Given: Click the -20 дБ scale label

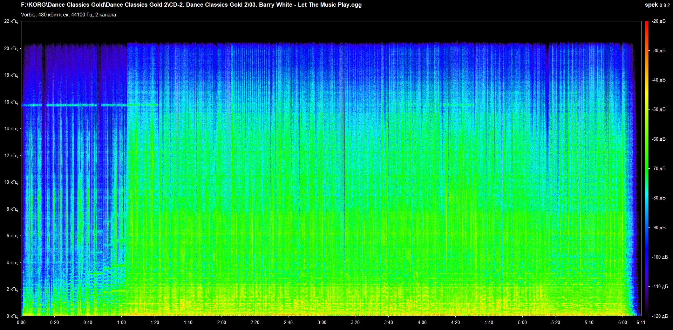Looking at the screenshot, I should (659, 21).
